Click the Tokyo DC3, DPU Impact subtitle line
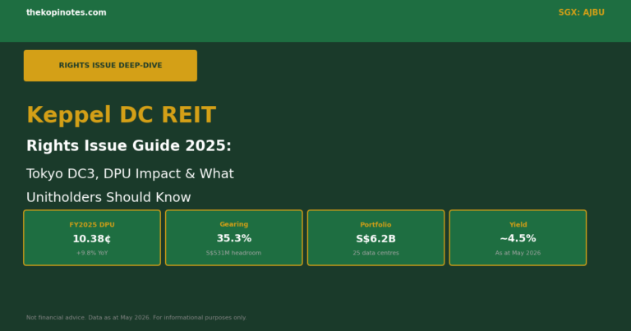The image size is (631, 331). point(130,174)
